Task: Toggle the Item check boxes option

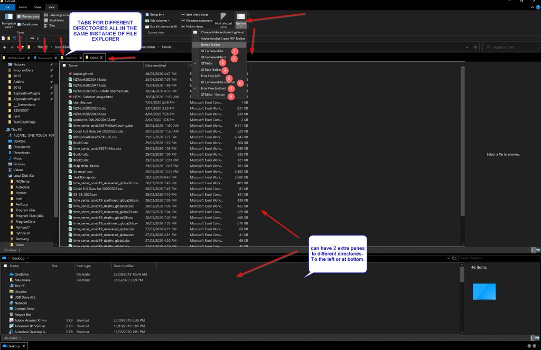Action: (183, 14)
